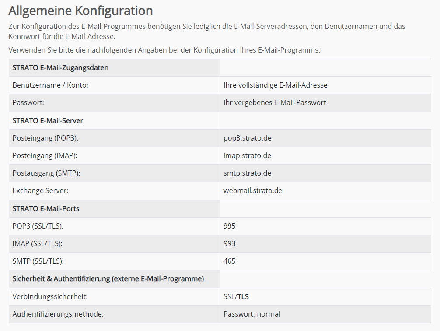
Task: Click the Passwort label cell
Action: click(28, 102)
